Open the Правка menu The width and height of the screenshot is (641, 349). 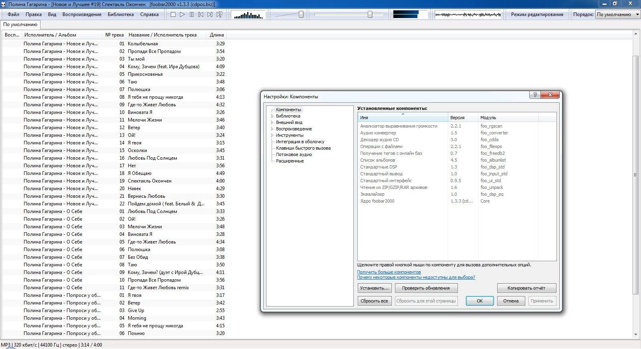(34, 14)
